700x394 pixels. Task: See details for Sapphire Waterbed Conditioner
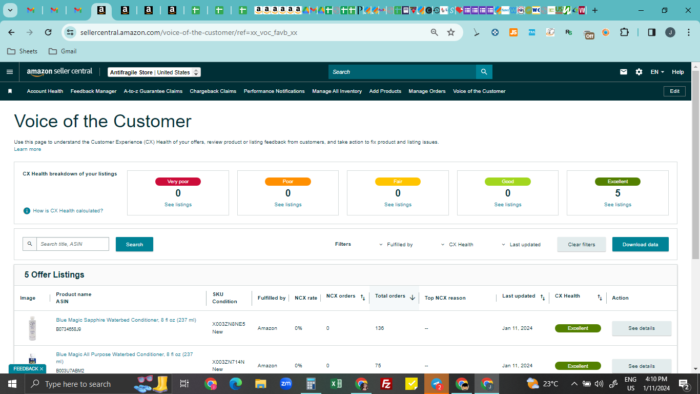(x=642, y=328)
